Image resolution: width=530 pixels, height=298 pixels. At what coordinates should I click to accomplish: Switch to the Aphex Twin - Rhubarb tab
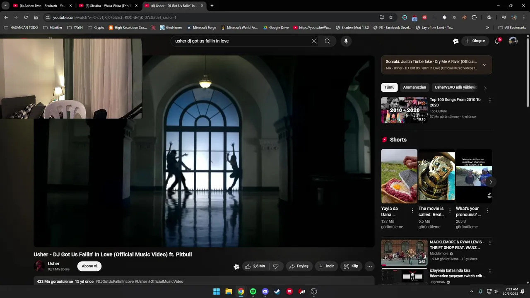(x=43, y=6)
